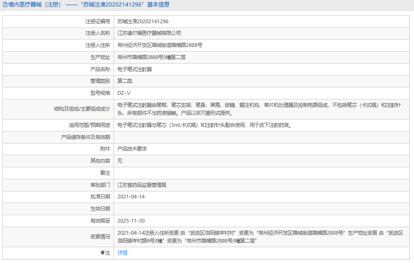This screenshot has width=414, height=263.
Task: Select intended use text mentioning 3mL卡式瓶
Action: pyautogui.click(x=204, y=125)
